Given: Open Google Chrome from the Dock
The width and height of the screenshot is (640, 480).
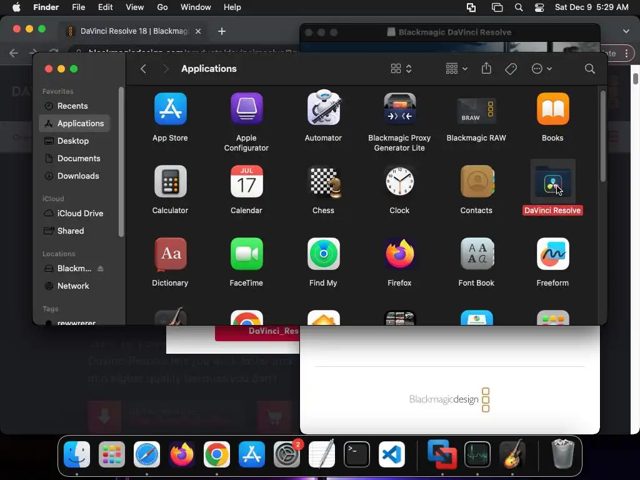Looking at the screenshot, I should click(217, 454).
